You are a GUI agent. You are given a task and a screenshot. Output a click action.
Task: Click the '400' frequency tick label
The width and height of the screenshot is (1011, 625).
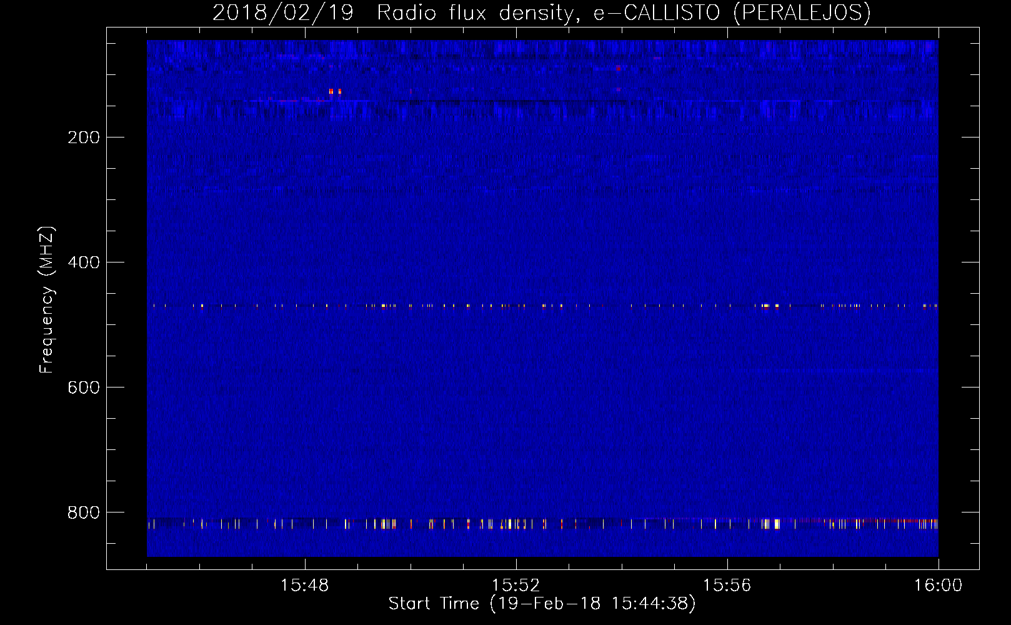(84, 262)
